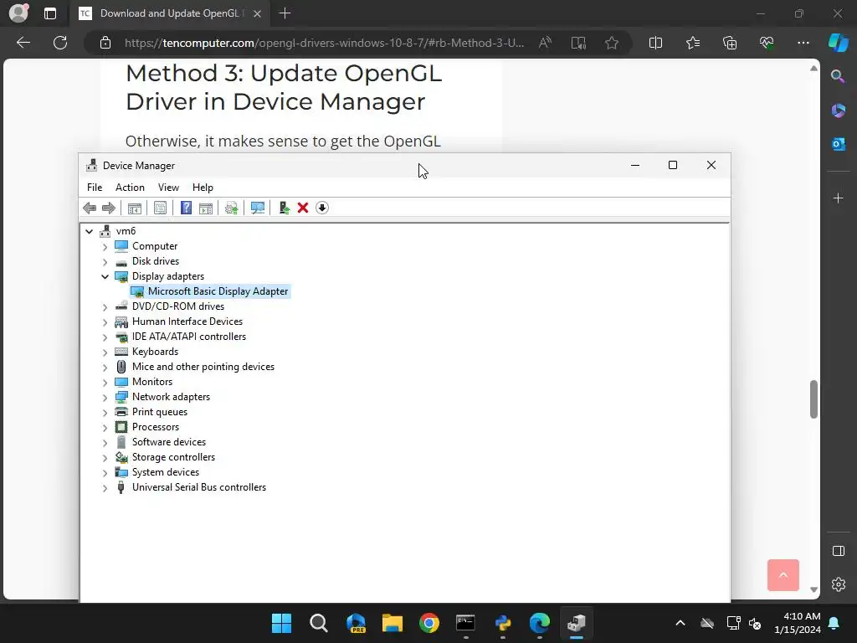Refresh the Edge browser page

[60, 43]
